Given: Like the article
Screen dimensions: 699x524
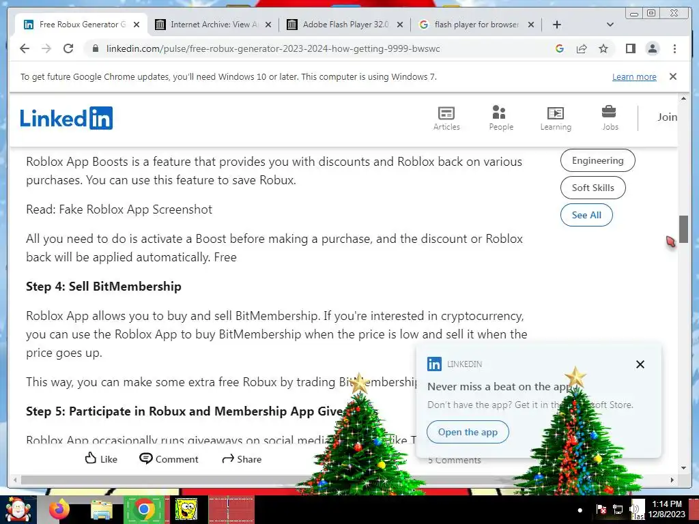Looking at the screenshot, I should click(x=101, y=458).
